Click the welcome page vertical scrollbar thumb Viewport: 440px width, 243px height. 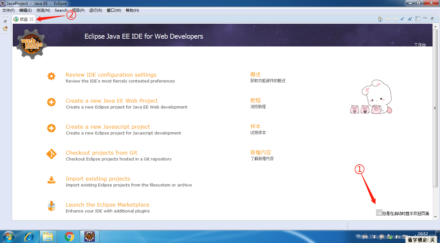coord(435,108)
